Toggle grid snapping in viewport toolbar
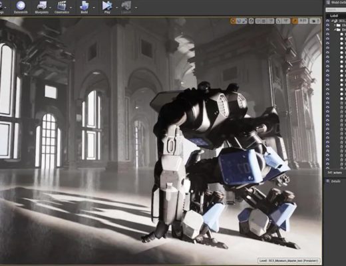 (264, 21)
